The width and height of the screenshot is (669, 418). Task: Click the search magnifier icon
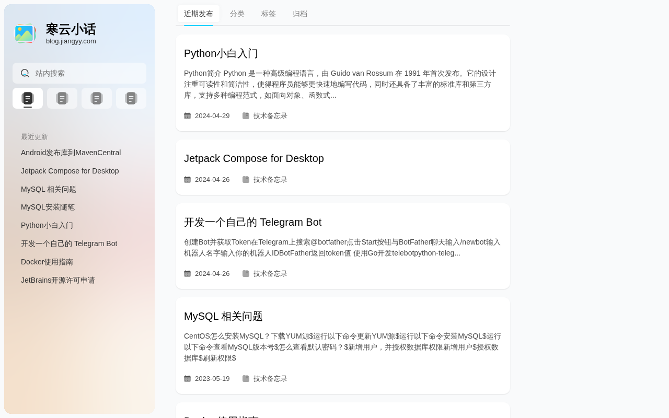pos(25,73)
